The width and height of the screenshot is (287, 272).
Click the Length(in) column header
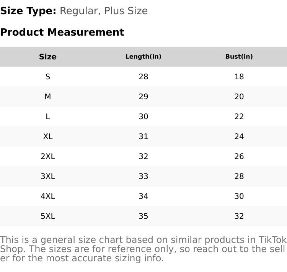click(143, 57)
